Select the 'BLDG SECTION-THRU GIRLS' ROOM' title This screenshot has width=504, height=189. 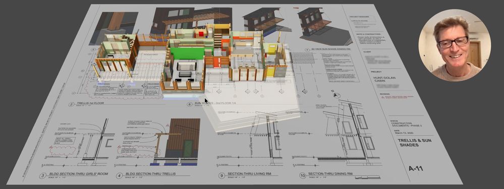coord(78,174)
